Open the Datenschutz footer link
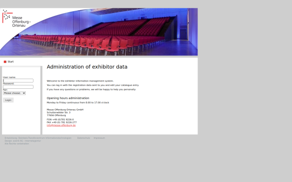Screen dimensions: 292x182 (84, 138)
